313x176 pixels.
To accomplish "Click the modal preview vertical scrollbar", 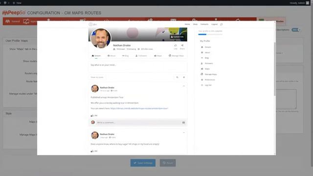I will tap(275, 69).
